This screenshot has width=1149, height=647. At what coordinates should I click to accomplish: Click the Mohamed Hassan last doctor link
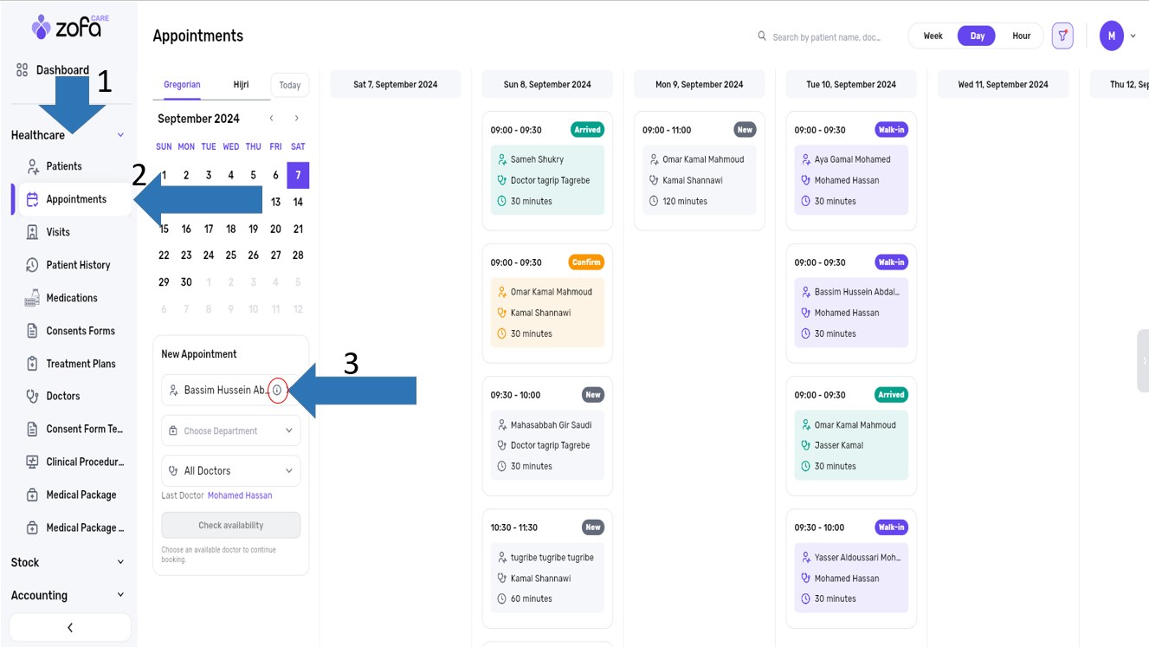coord(240,495)
